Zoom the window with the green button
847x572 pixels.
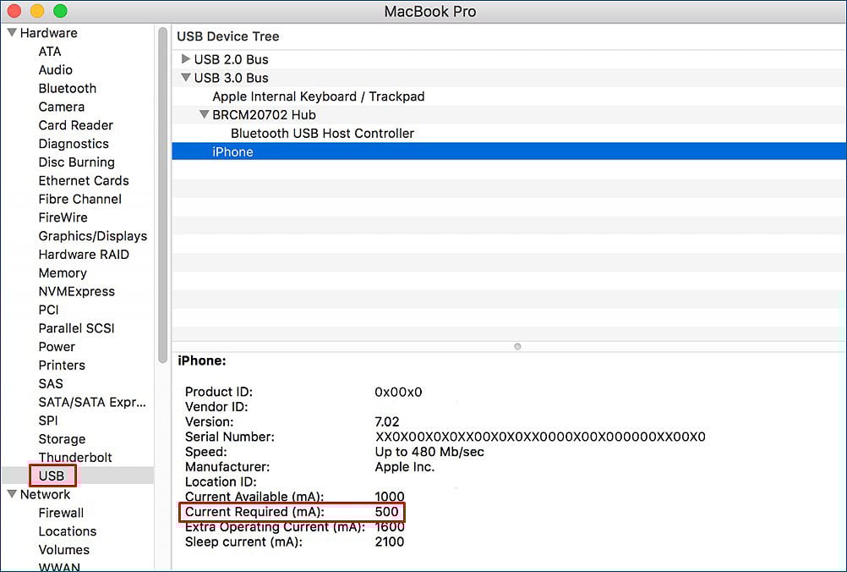pos(61,11)
